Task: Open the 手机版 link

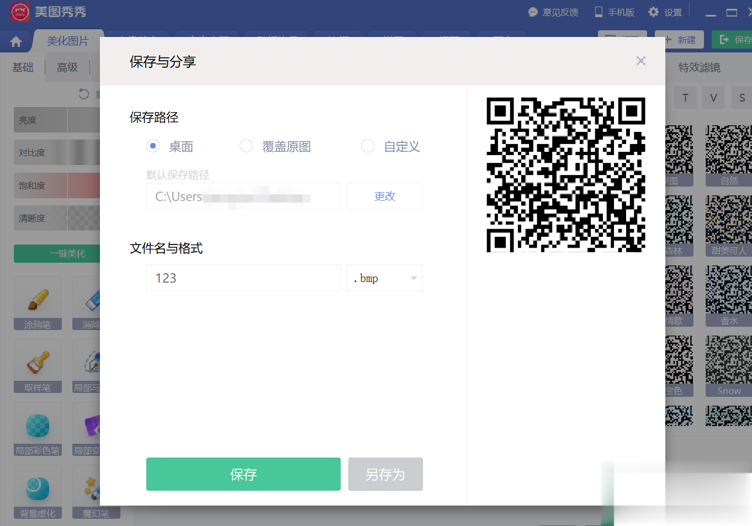Action: [615, 12]
